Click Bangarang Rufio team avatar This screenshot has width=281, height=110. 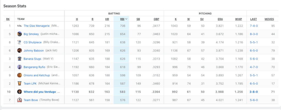[20, 67]
